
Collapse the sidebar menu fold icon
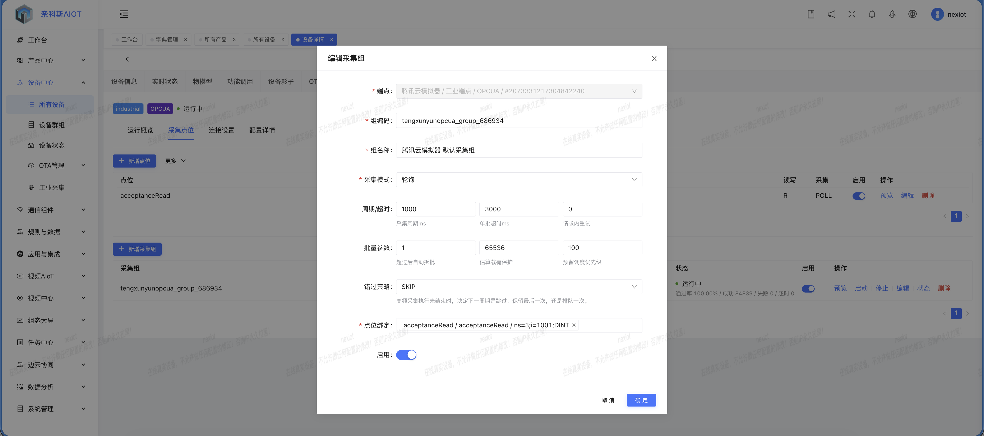click(x=124, y=14)
